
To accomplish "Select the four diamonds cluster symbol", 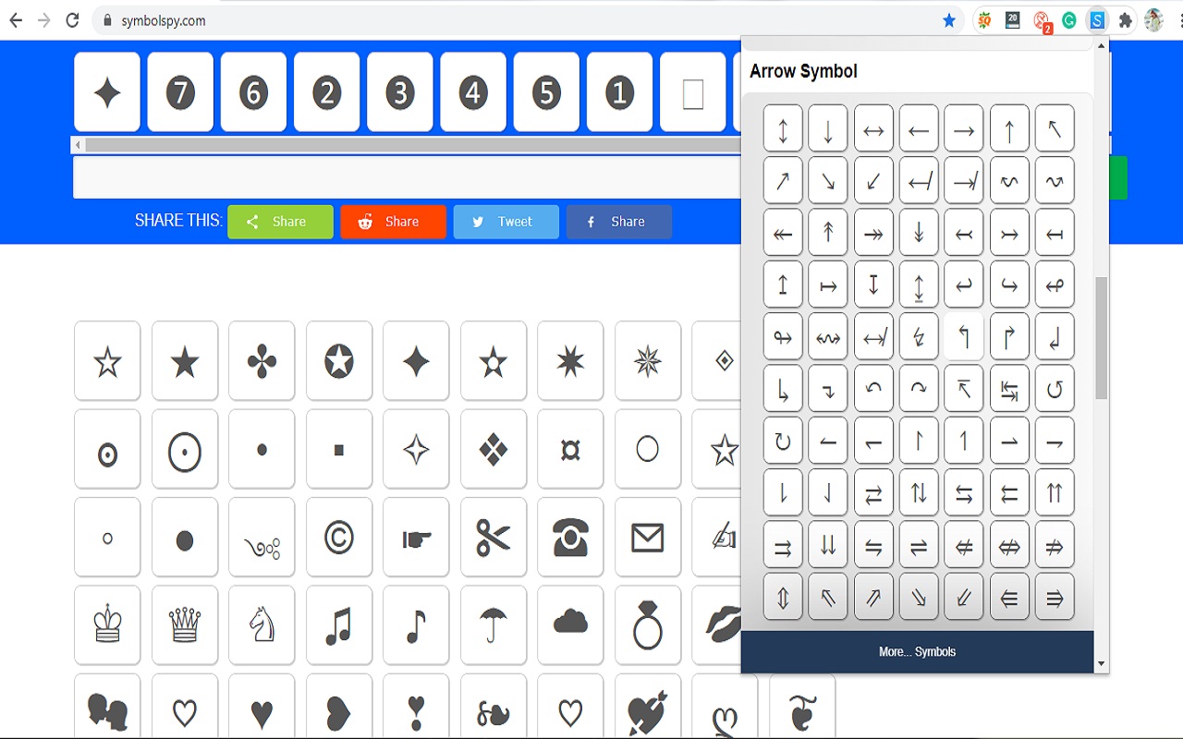I will coord(494,449).
